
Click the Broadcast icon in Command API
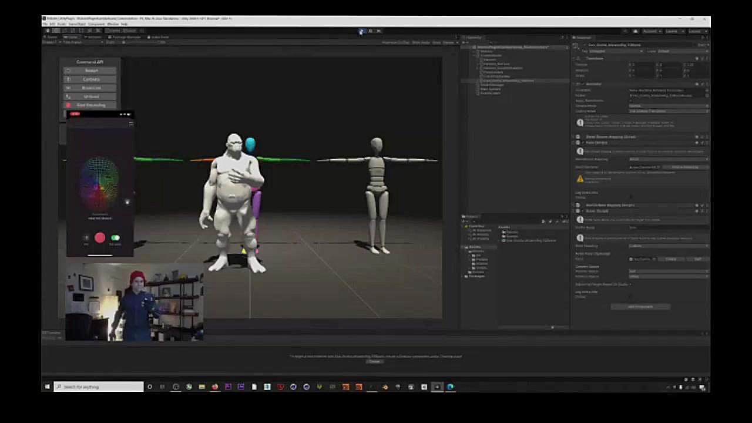pos(68,88)
